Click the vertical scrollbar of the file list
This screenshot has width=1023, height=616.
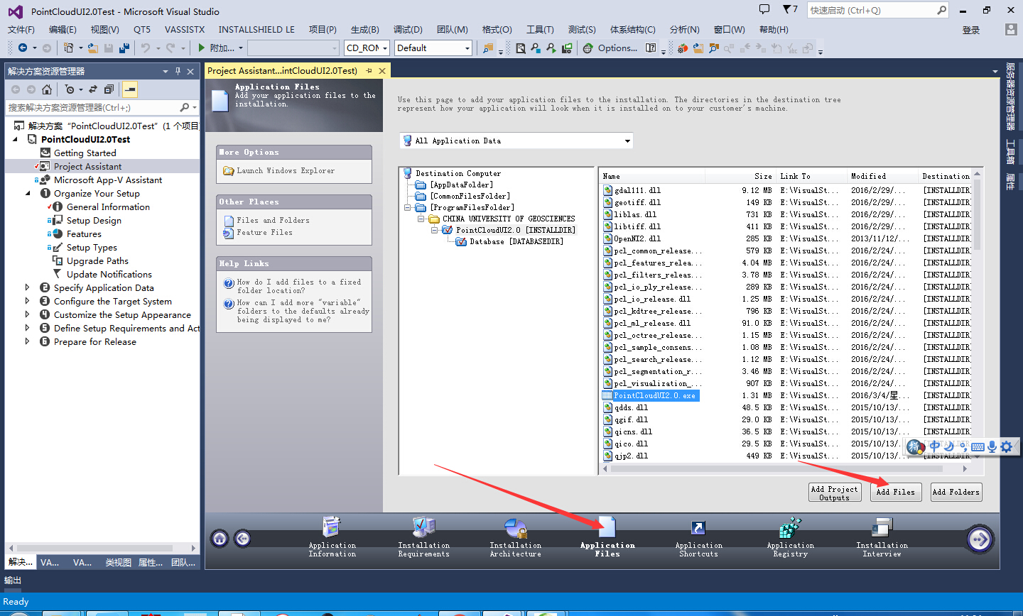(977, 213)
